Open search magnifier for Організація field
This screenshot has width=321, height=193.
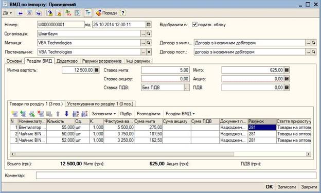[149, 33]
